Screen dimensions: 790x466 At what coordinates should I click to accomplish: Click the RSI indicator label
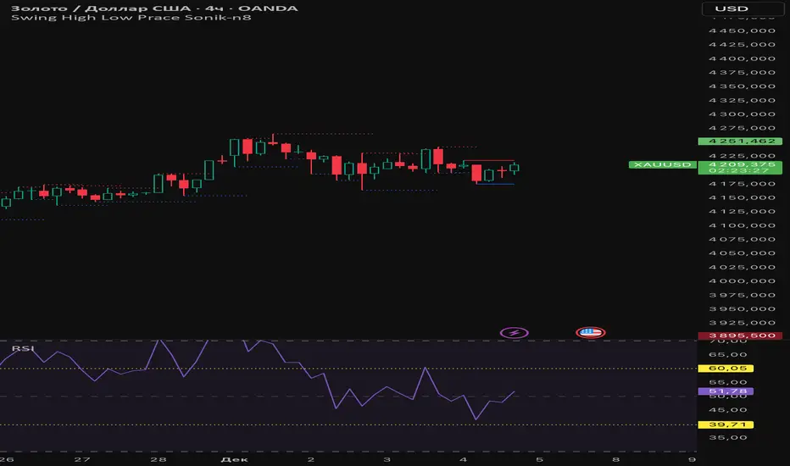pyautogui.click(x=23, y=348)
